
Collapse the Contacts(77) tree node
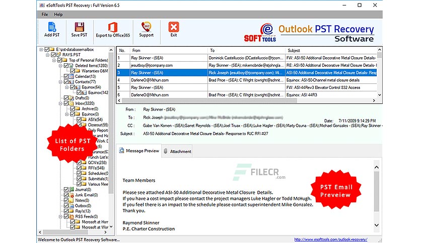pyautogui.click(x=60, y=82)
